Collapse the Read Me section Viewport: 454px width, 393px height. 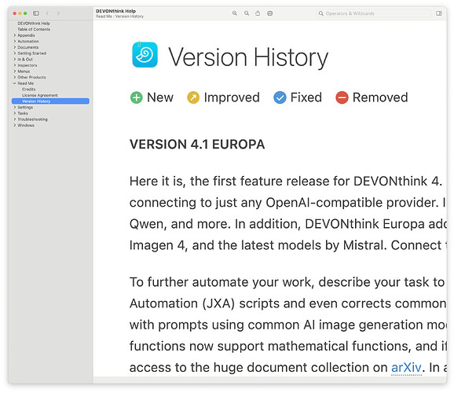(14, 83)
